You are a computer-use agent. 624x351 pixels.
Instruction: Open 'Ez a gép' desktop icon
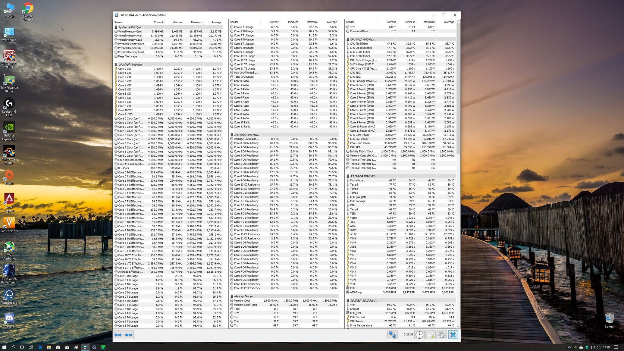click(9, 10)
